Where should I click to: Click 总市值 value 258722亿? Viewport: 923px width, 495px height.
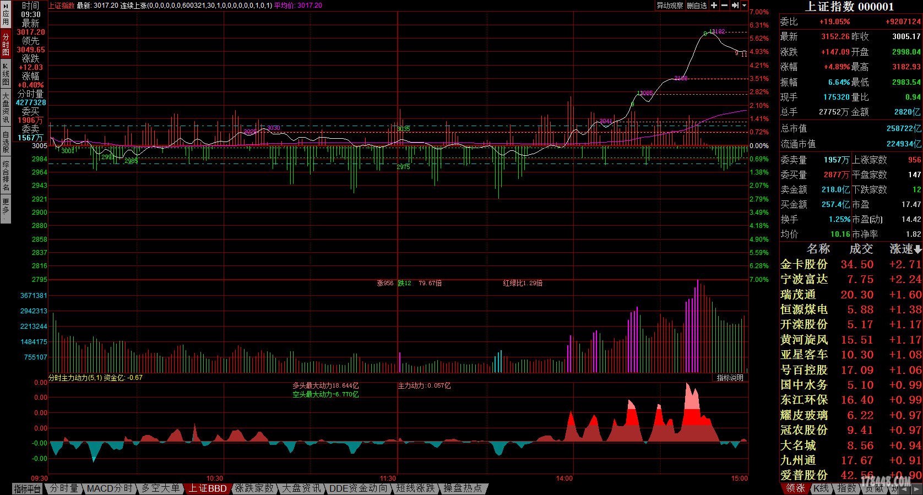(x=904, y=128)
